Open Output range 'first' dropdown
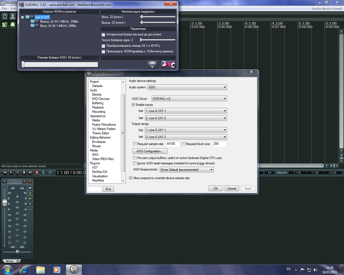Image resolution: width=344 pixels, height=275 pixels. (186, 130)
